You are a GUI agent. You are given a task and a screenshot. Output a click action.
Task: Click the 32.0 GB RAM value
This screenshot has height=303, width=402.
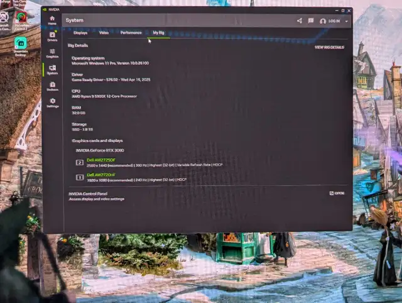pyautogui.click(x=79, y=113)
